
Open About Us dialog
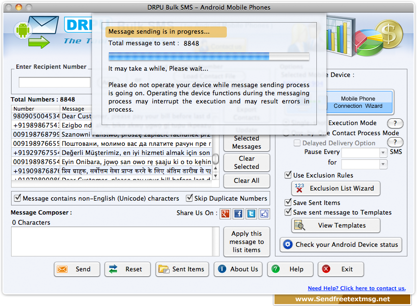tap(238, 269)
